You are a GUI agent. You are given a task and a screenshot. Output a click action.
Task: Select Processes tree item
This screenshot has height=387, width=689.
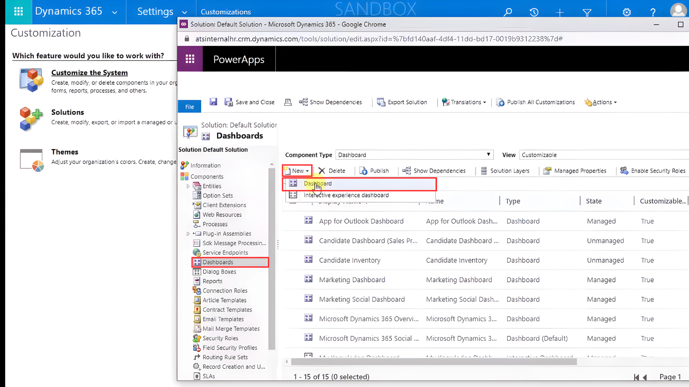(210, 224)
